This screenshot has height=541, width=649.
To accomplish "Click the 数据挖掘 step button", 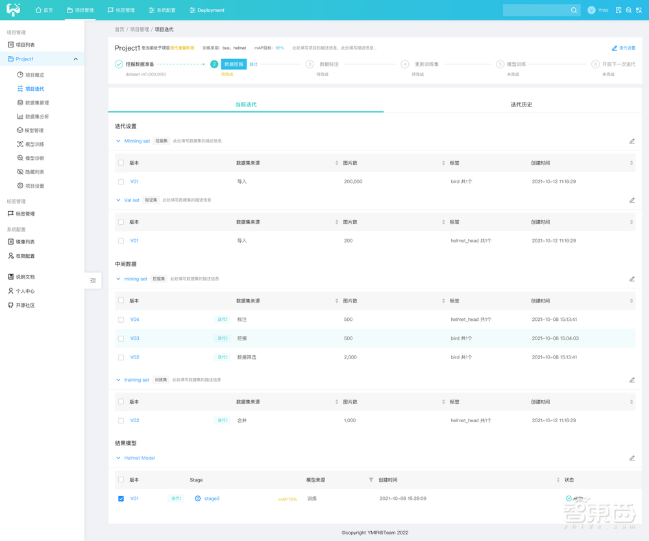I will point(234,64).
